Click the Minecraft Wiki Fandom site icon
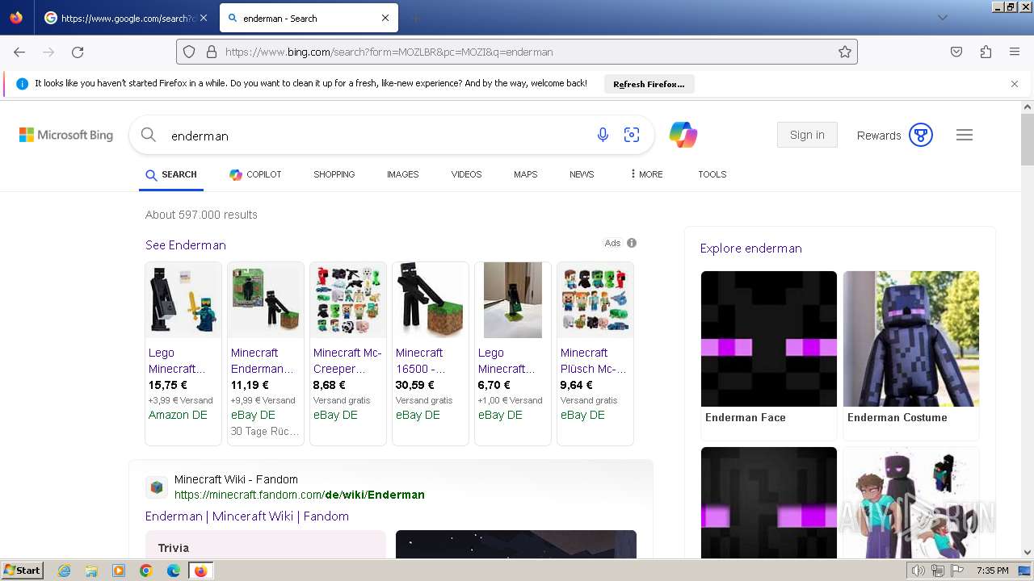1034x581 pixels. [x=157, y=487]
